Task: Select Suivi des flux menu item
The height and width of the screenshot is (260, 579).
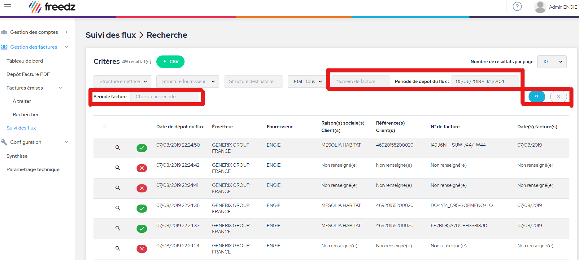Action: click(21, 128)
